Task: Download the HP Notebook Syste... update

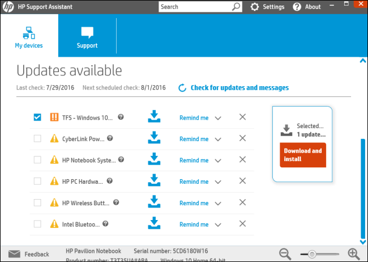Action: pos(154,159)
